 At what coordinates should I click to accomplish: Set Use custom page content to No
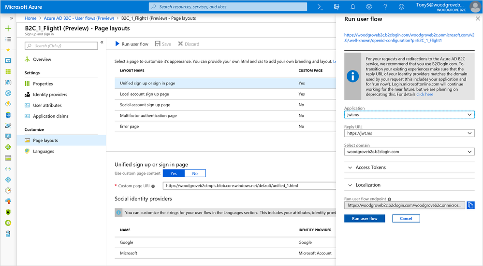coord(195,173)
